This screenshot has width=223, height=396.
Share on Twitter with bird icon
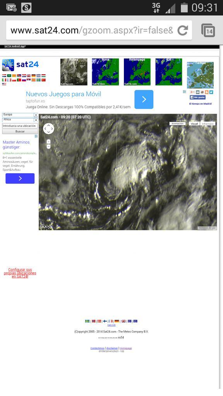211,92
